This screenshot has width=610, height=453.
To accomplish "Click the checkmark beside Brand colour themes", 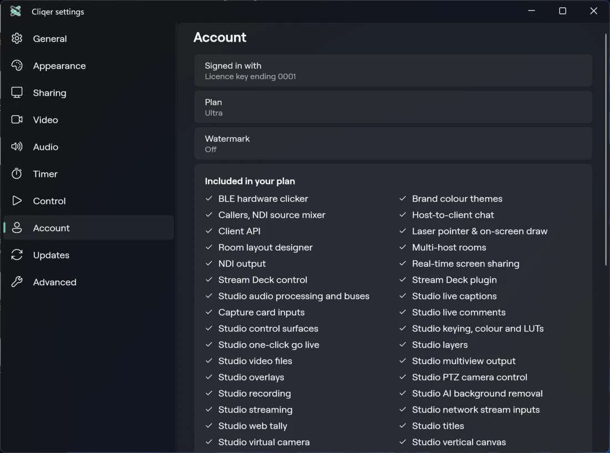I will coord(403,198).
